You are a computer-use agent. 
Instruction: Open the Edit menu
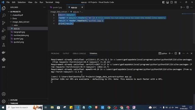click(13, 2)
